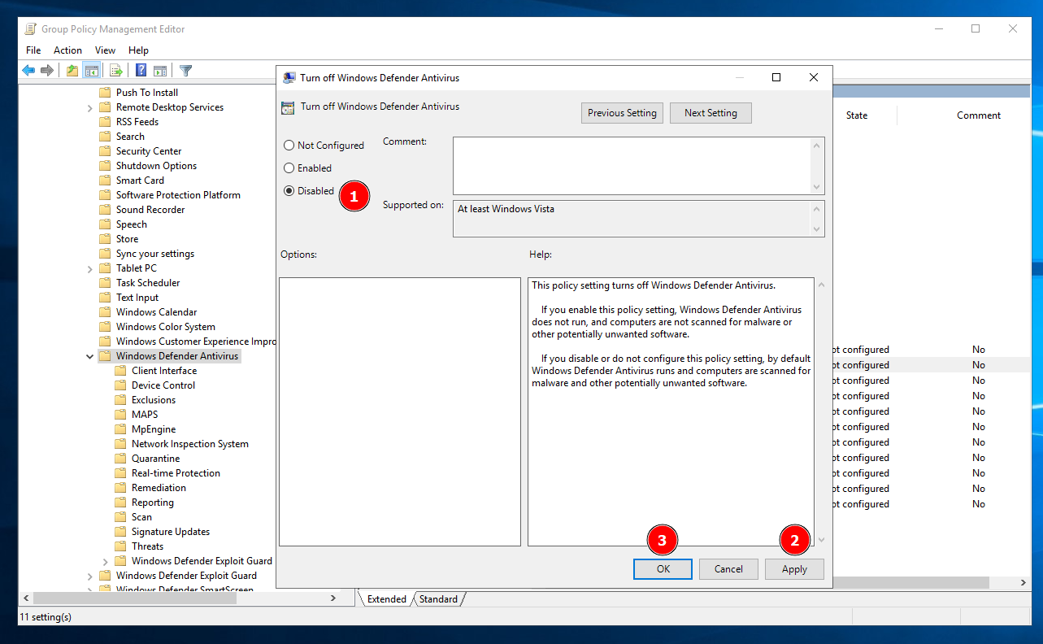Click folder icon beside Threats
The width and height of the screenshot is (1043, 644).
(121, 546)
